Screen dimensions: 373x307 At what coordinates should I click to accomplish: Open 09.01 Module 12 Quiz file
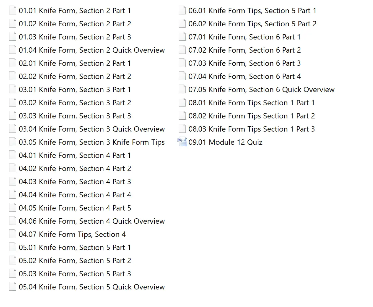225,142
